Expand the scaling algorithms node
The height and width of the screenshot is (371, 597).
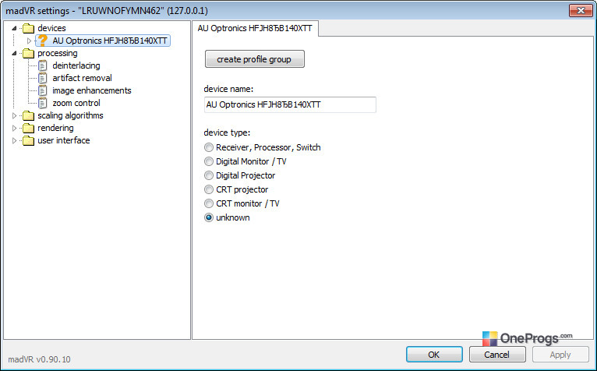(x=15, y=116)
